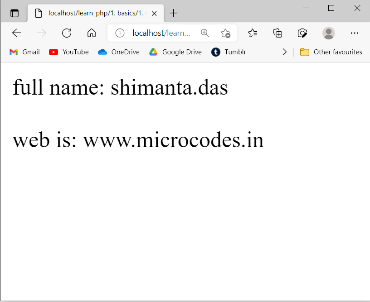This screenshot has width=370, height=302.
Task: Add this page to favorites
Action: 225,33
